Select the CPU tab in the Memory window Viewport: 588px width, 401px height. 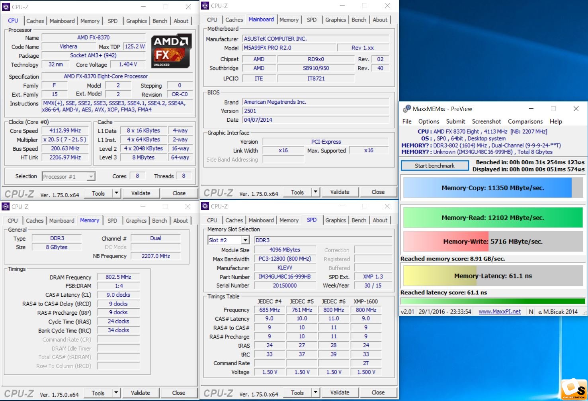[x=13, y=220]
